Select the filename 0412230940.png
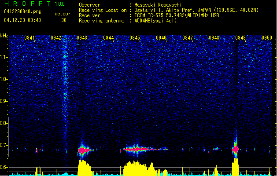This screenshot has height=176, width=277. click(22, 11)
